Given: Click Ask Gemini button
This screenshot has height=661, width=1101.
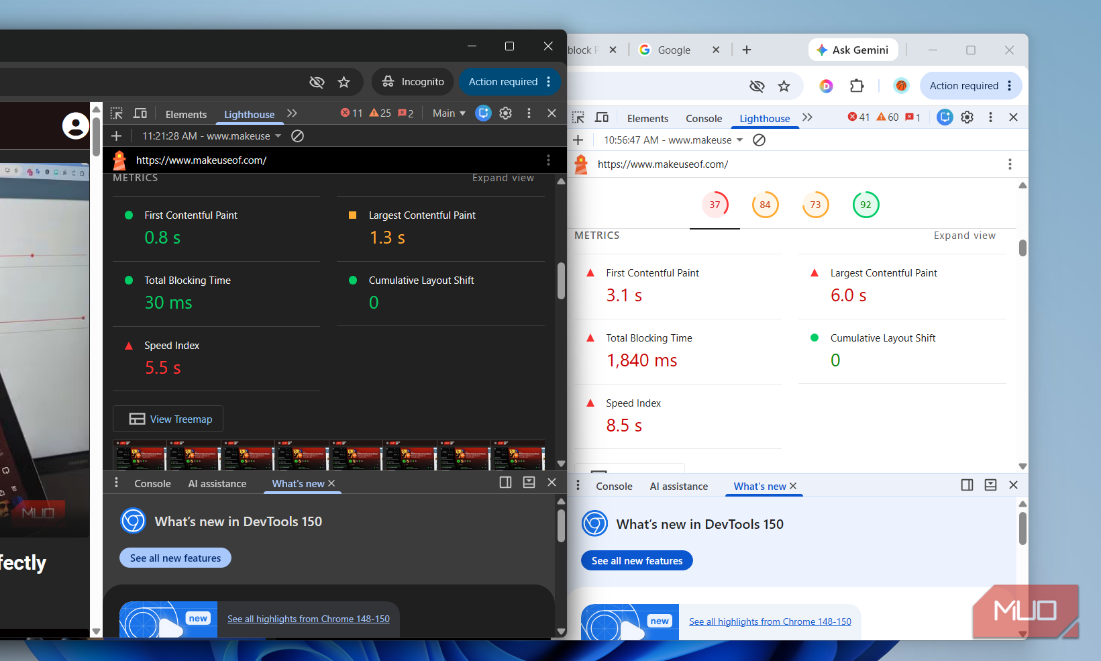Looking at the screenshot, I should pyautogui.click(x=853, y=50).
